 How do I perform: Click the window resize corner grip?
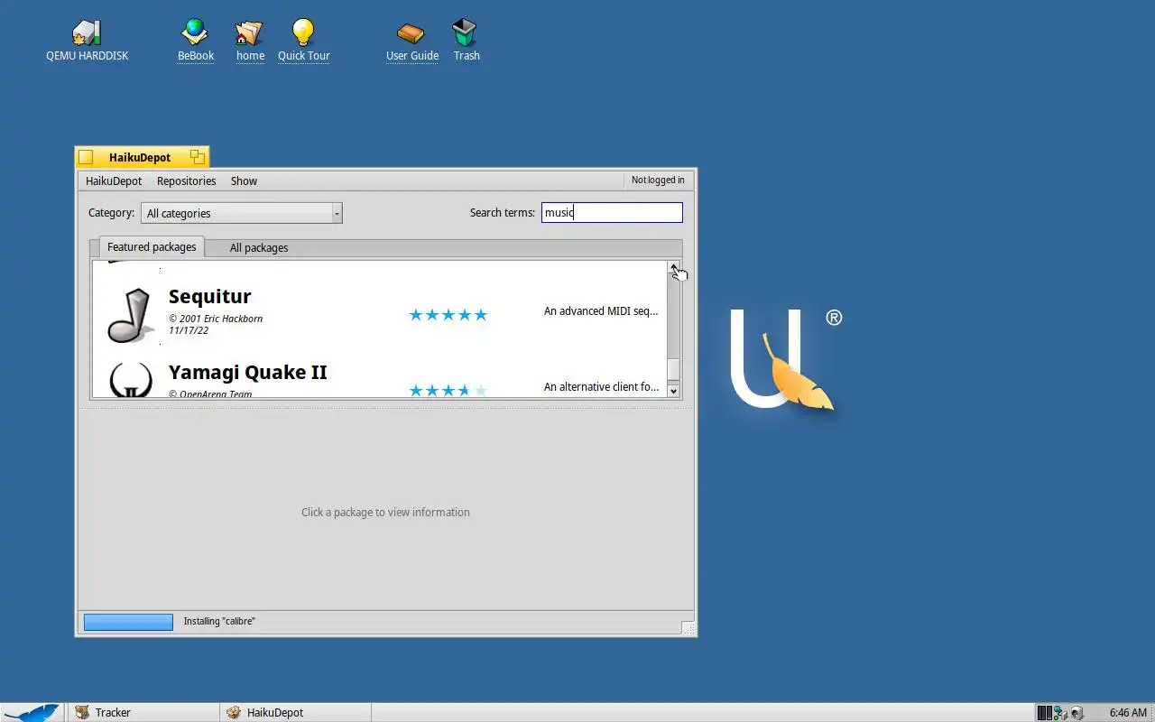pos(688,627)
